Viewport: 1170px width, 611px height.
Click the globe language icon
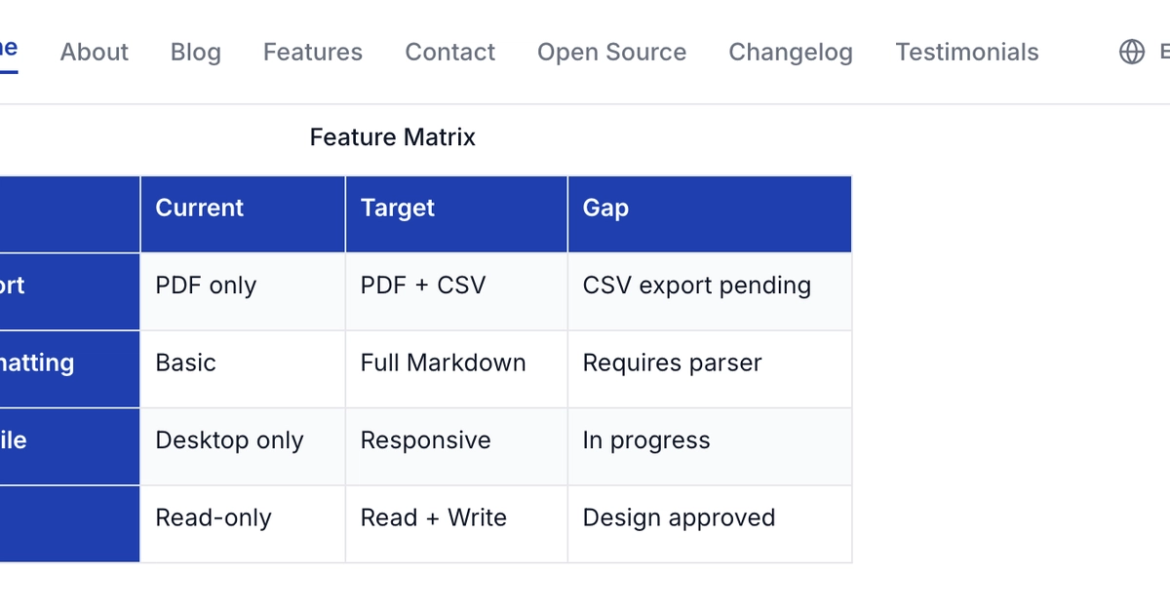[x=1131, y=52]
